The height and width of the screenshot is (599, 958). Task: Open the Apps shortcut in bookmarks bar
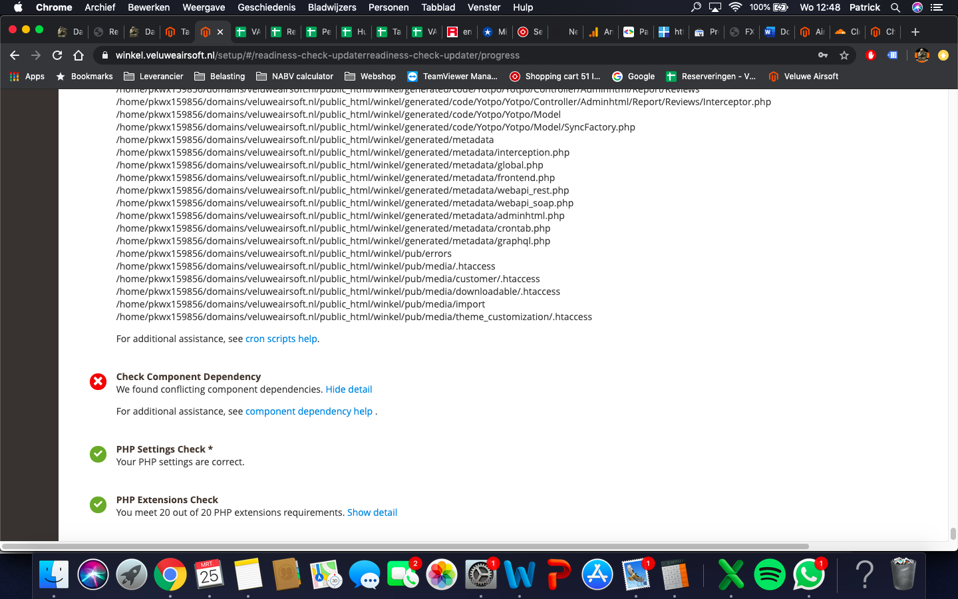(x=27, y=77)
